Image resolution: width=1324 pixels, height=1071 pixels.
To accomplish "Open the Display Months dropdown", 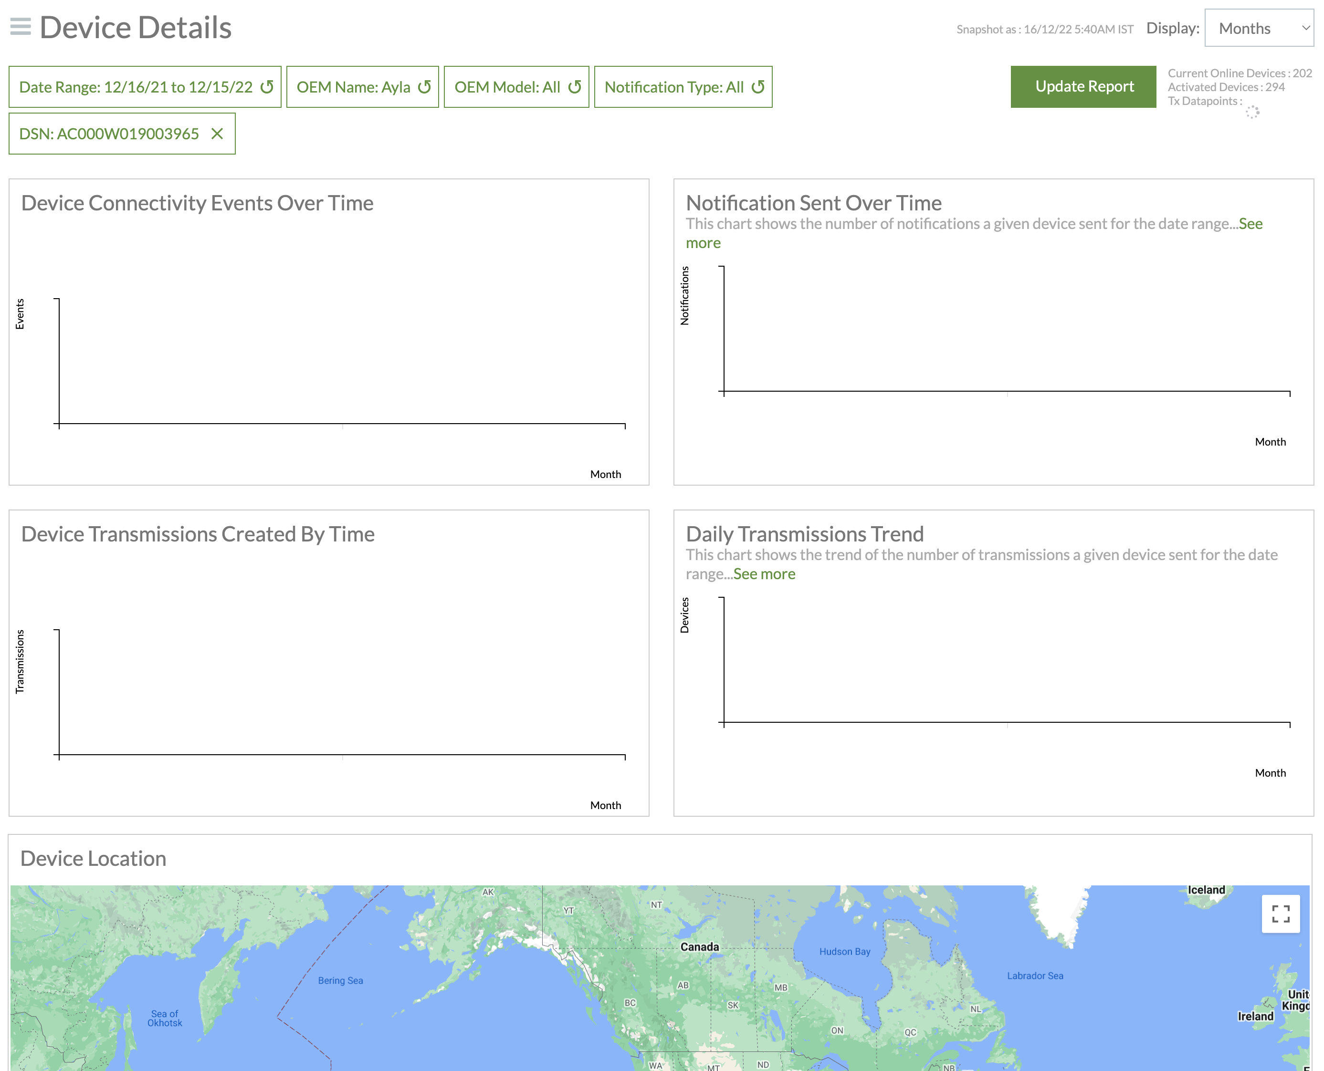I will click(1258, 28).
